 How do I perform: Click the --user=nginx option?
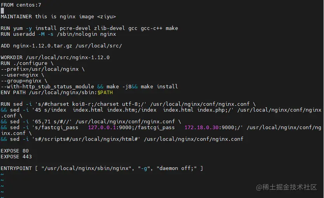20,75
